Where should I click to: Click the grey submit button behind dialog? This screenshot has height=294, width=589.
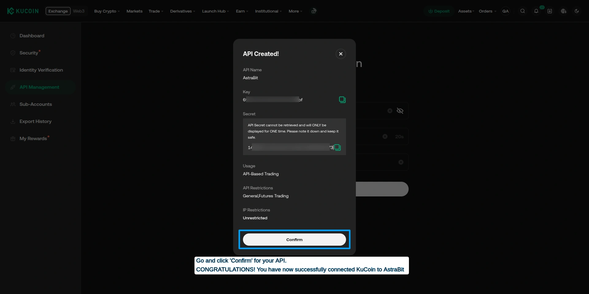pyautogui.click(x=382, y=189)
